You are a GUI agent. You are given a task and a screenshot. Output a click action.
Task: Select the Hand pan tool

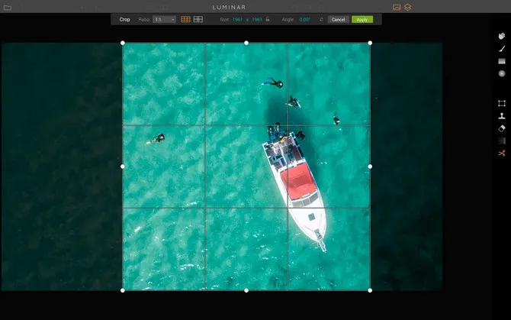(x=502, y=36)
